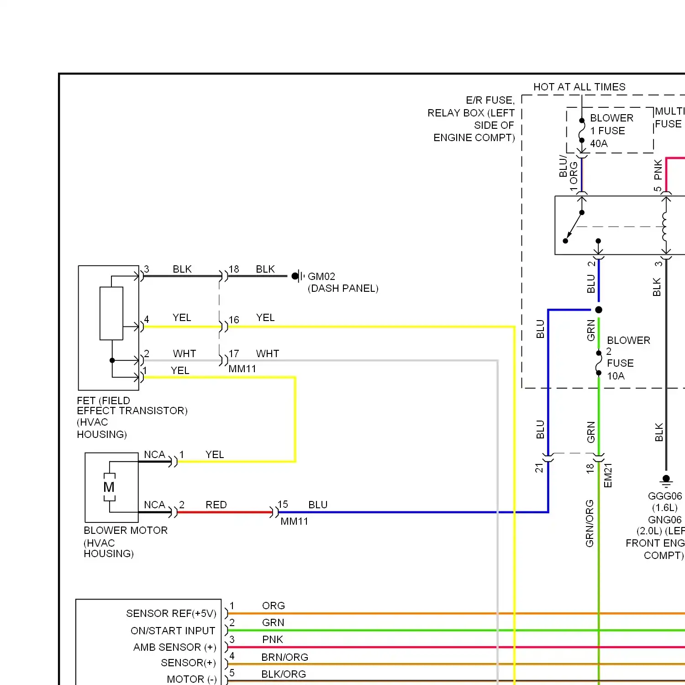Click the ON/START INPUT terminal label
The image size is (685, 685).
point(173,631)
